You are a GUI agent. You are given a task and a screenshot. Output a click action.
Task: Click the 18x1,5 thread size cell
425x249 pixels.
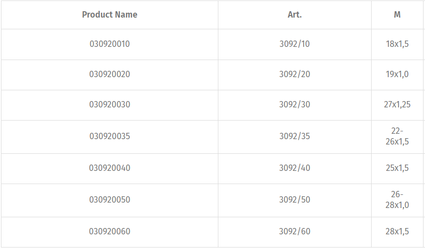tap(397, 44)
